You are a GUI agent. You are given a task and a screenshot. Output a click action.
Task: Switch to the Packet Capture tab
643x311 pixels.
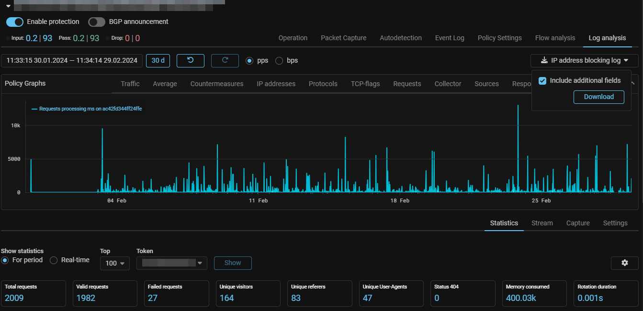(343, 38)
